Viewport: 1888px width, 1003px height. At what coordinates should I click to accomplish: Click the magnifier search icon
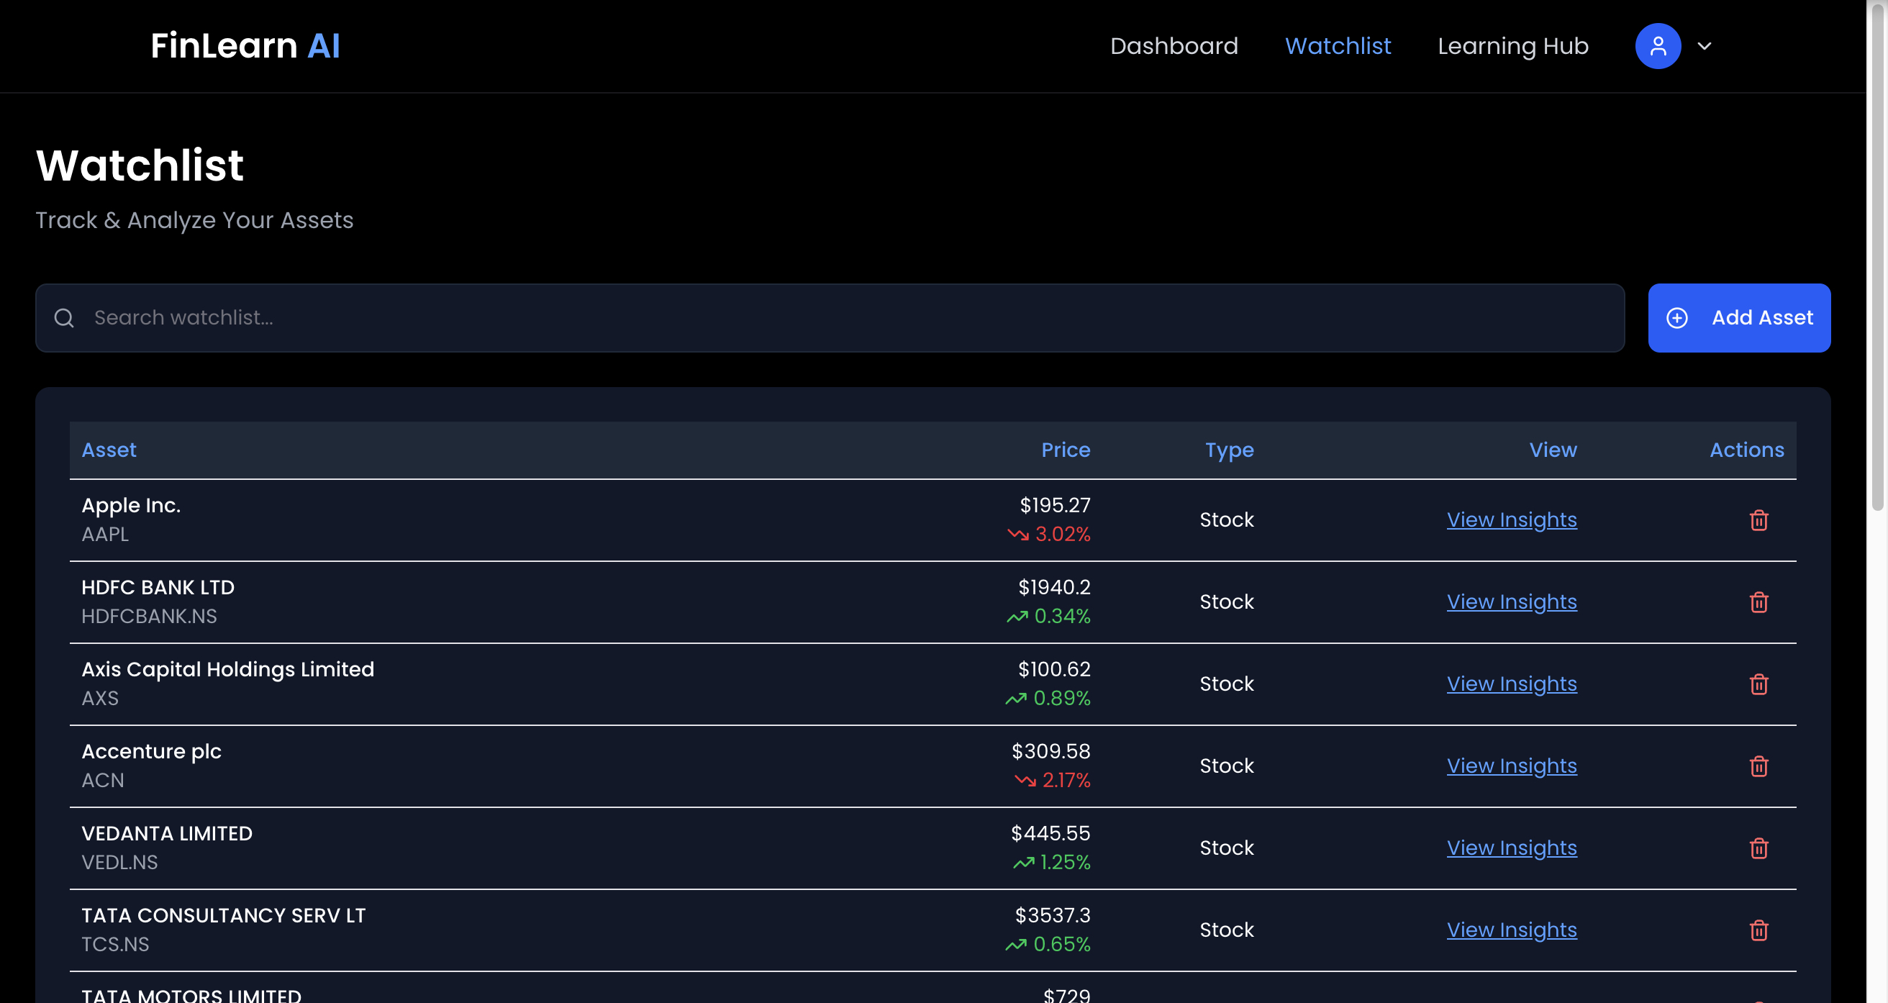[x=65, y=317]
